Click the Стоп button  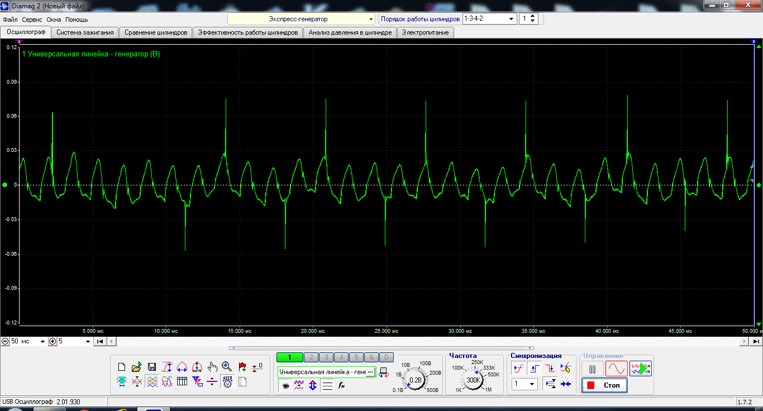[604, 385]
